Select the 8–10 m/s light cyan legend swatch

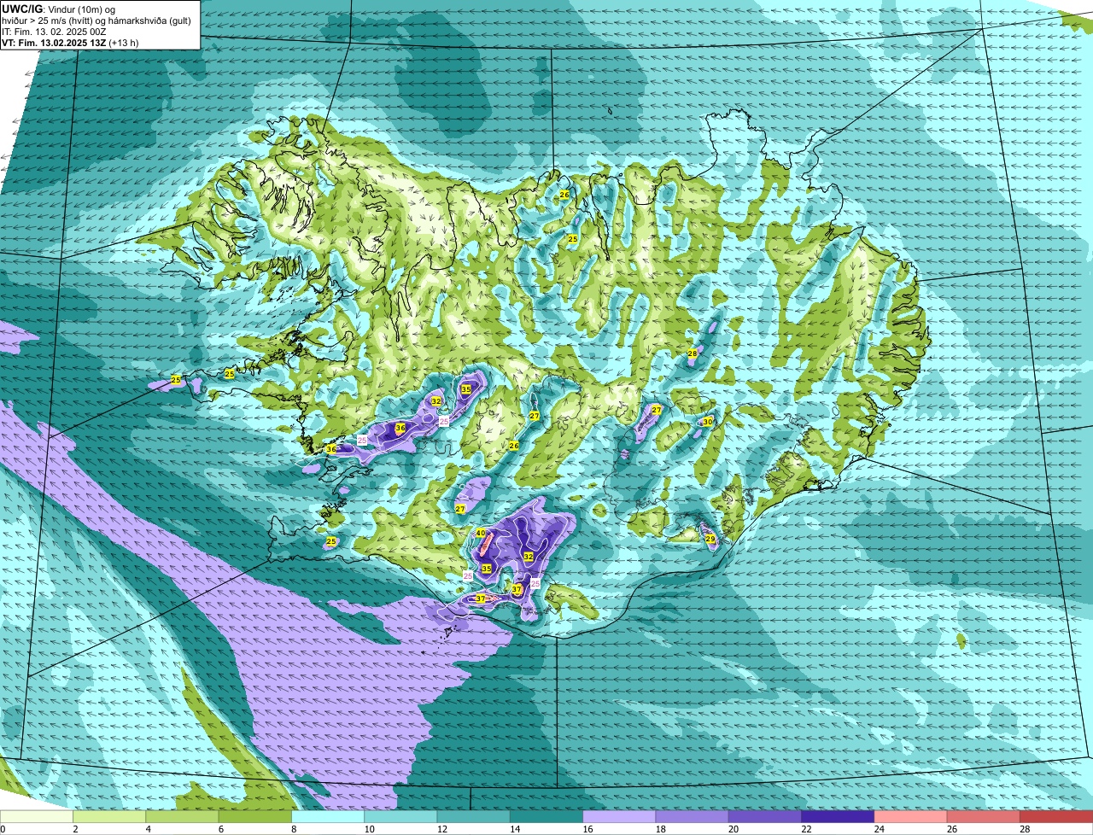pos(328,817)
